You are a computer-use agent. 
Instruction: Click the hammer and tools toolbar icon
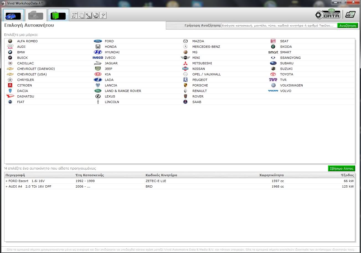pyautogui.click(x=74, y=15)
